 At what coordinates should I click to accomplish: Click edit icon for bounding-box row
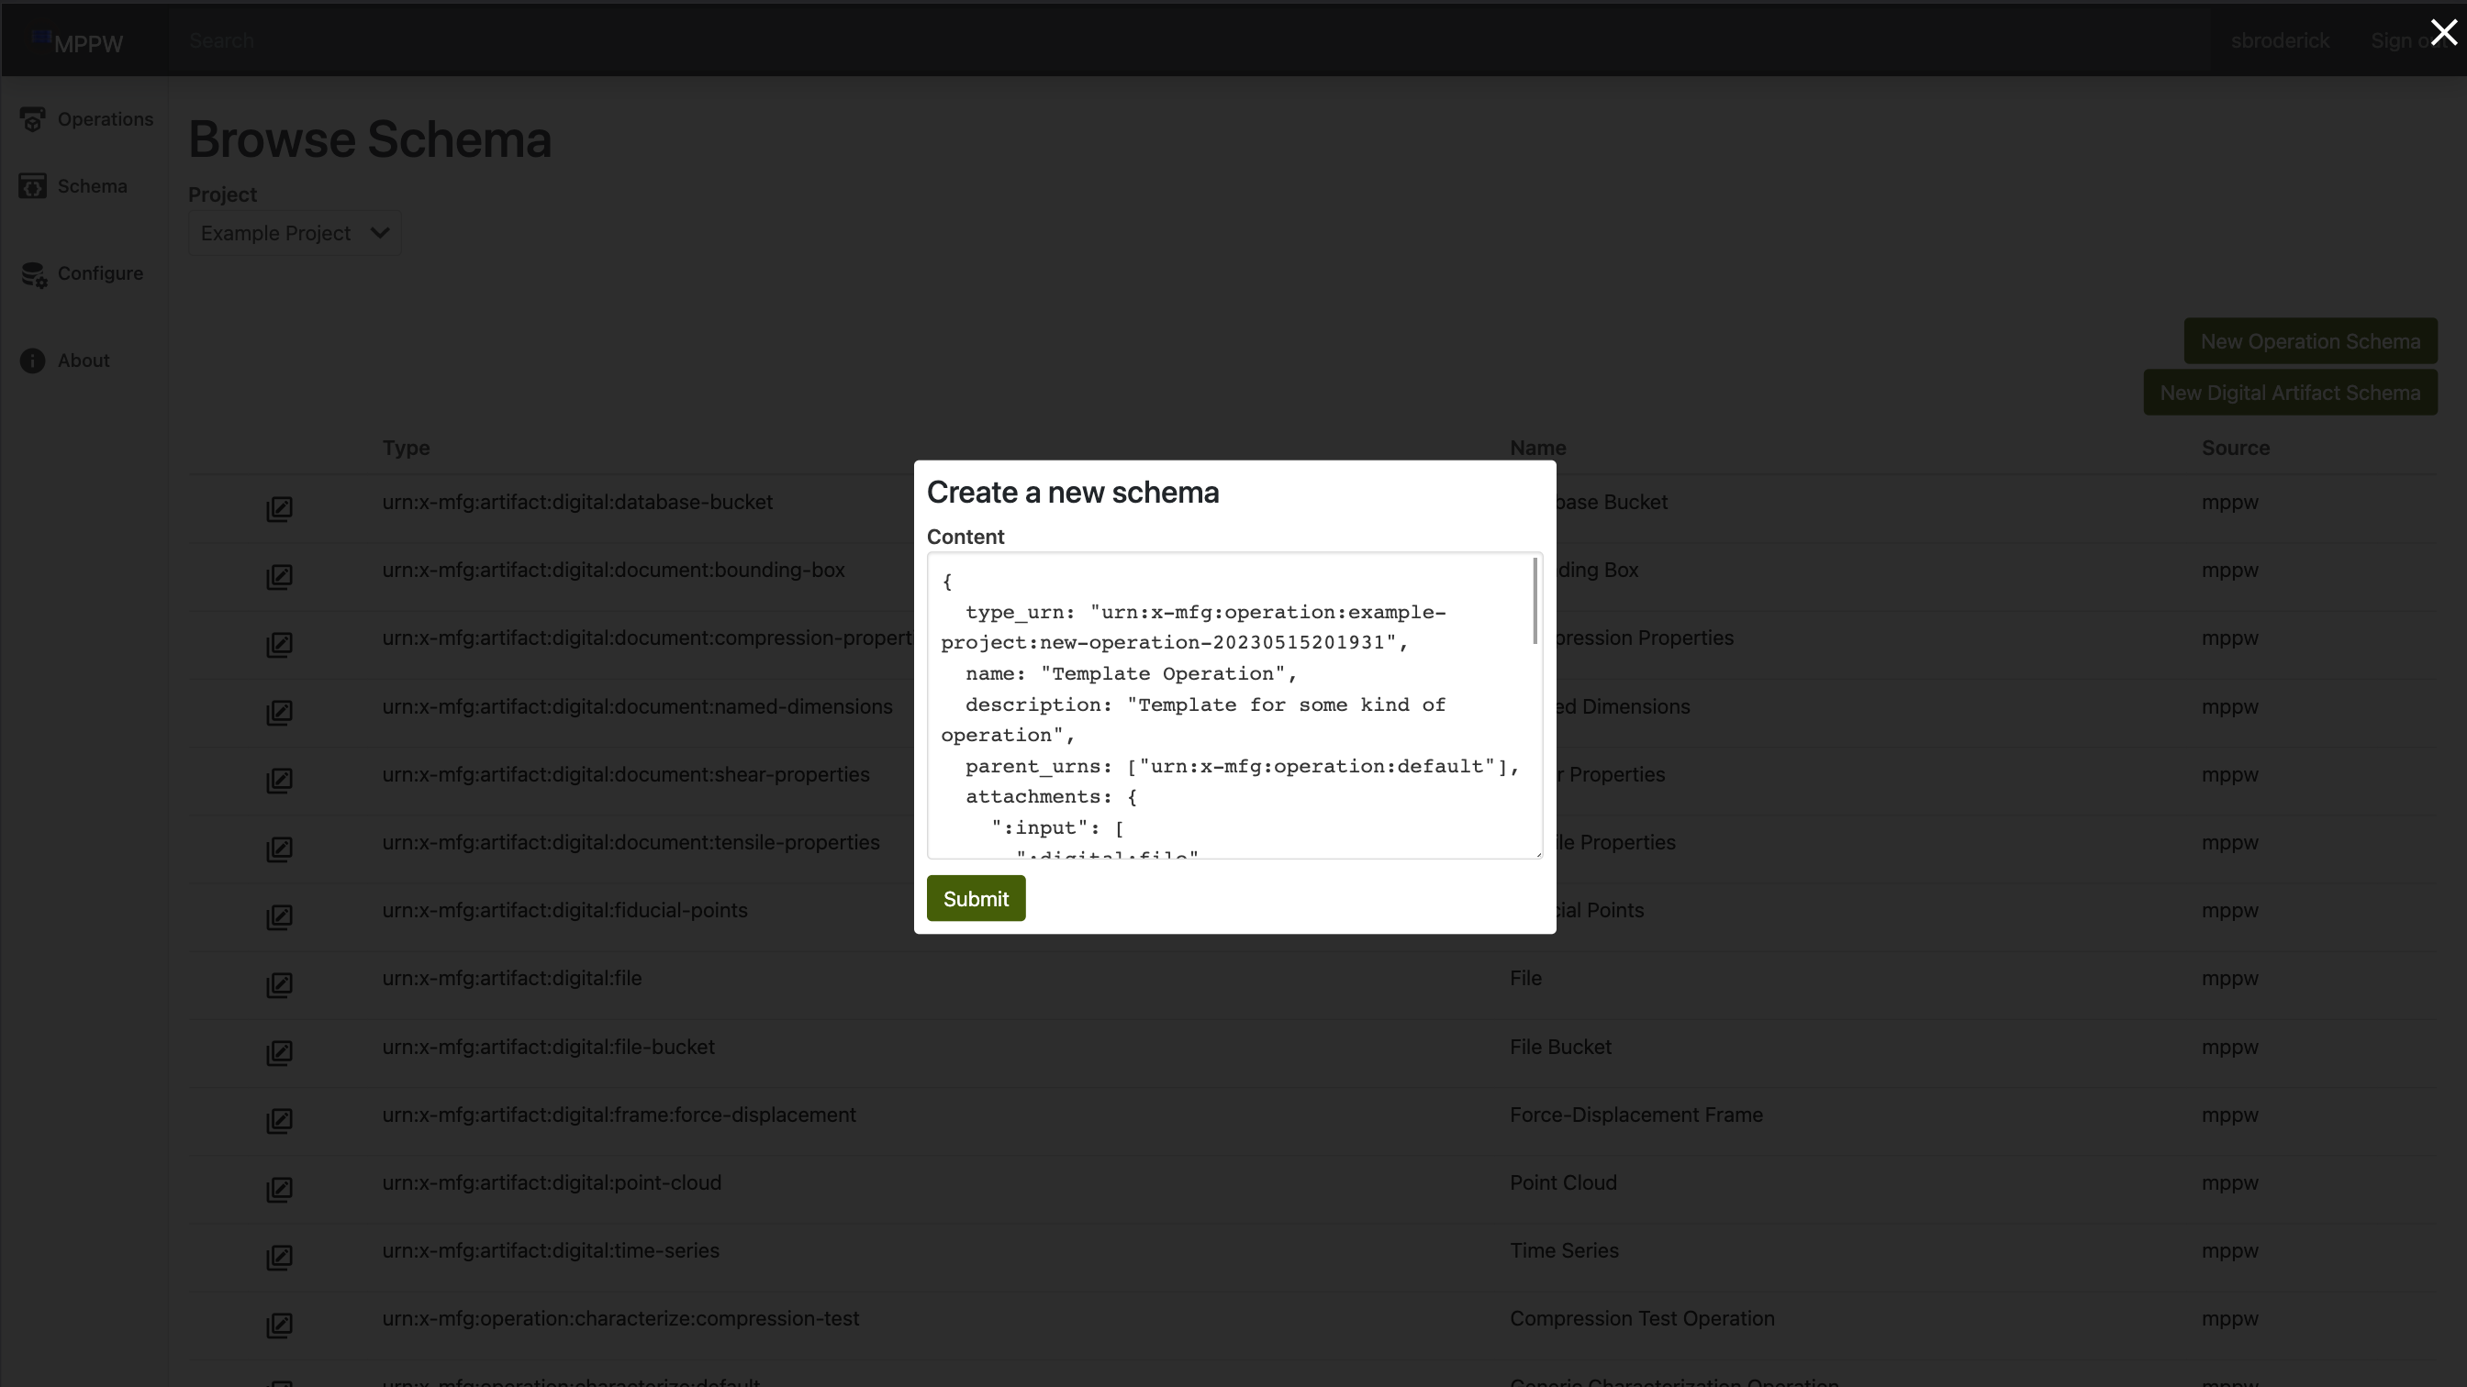(279, 576)
